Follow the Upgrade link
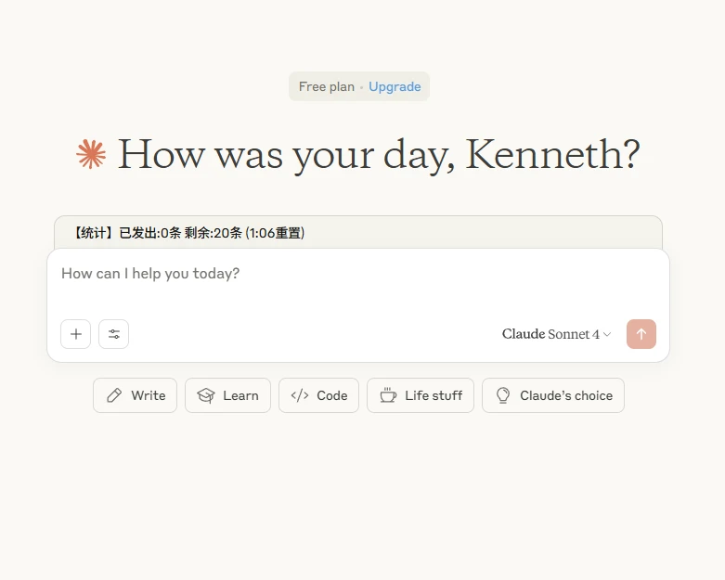 pyautogui.click(x=395, y=86)
